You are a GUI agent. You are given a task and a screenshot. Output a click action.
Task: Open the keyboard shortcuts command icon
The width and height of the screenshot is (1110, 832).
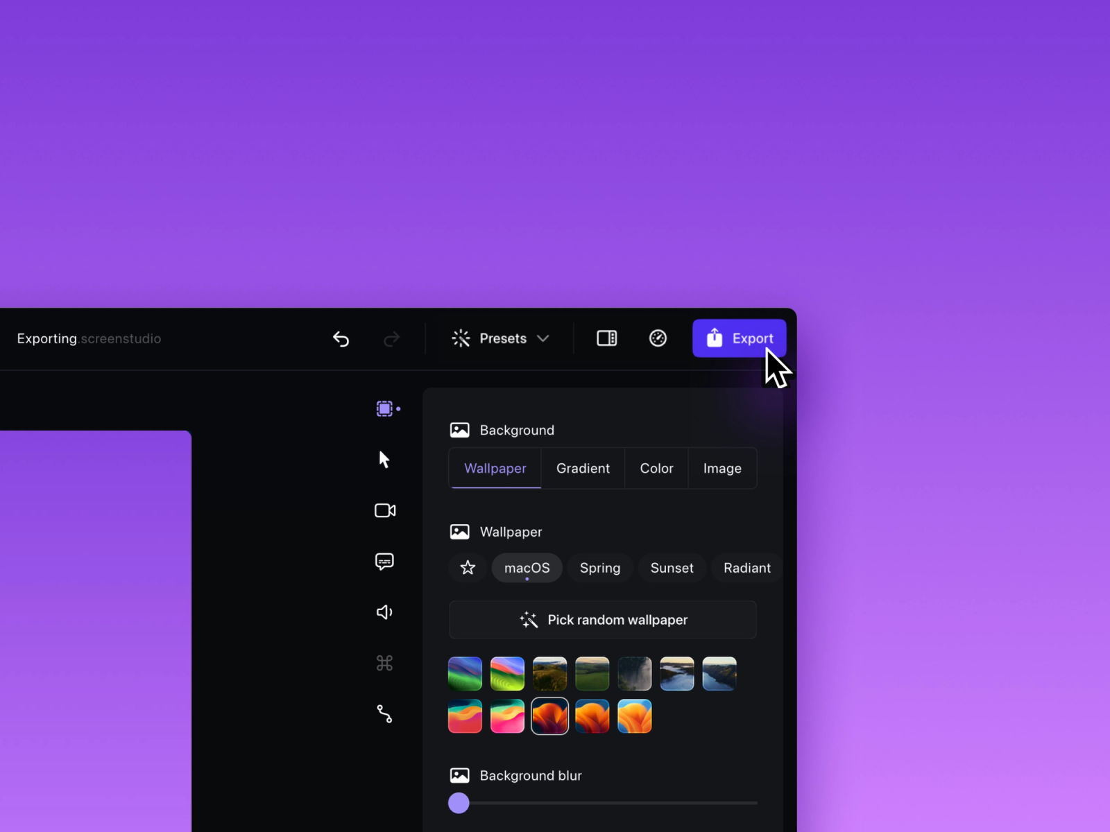tap(384, 664)
